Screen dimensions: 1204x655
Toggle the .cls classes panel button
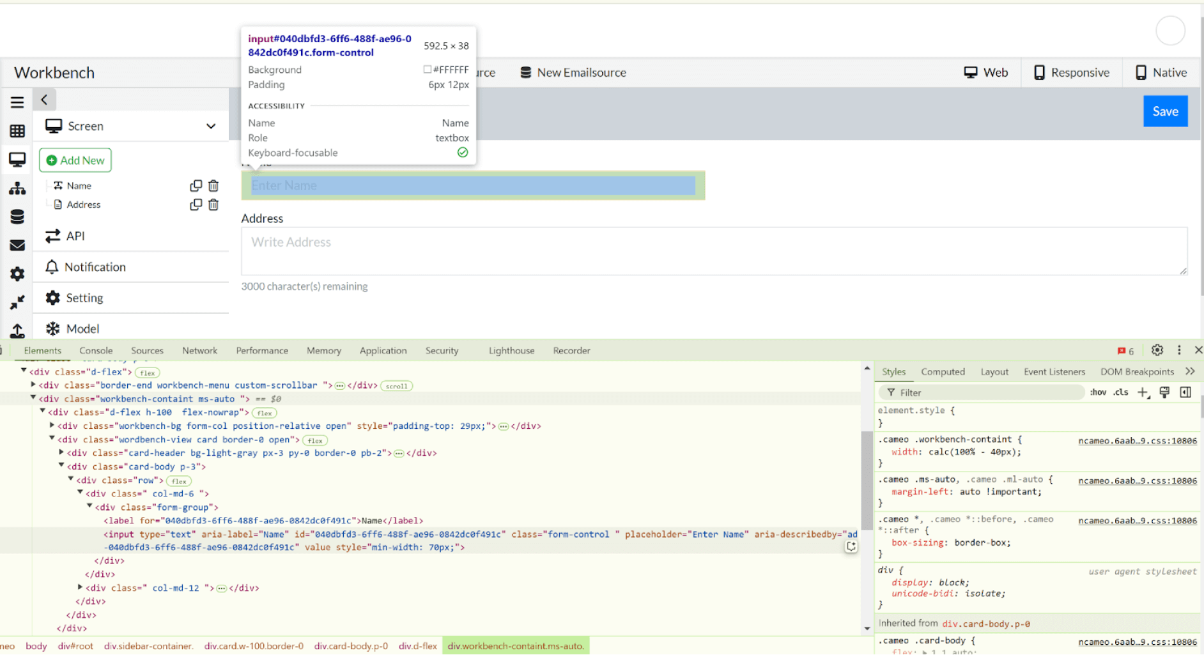(x=1121, y=392)
